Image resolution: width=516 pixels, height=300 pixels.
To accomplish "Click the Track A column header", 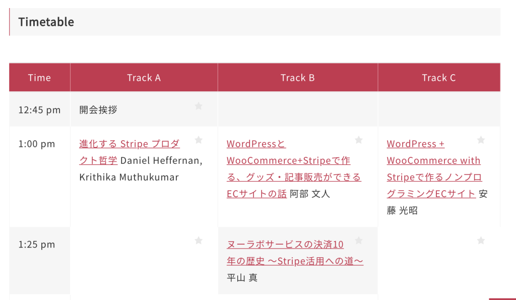I will (144, 78).
